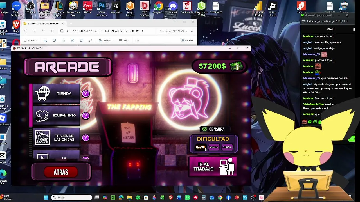360x202 pixels.
Task: Click the Cut scissors icon in File Explorer
Action: point(45,40)
